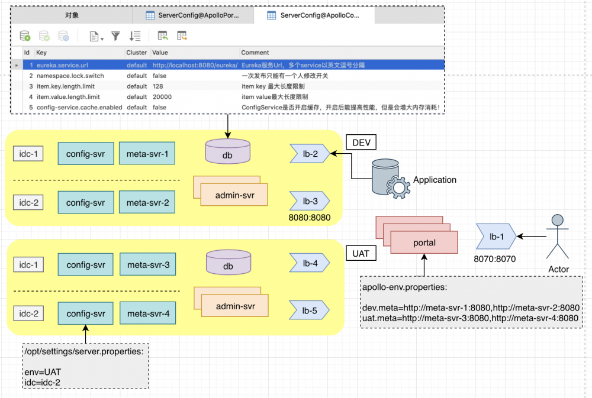Click the Export table icon (orange arrow)
Image resolution: width=592 pixels, height=398 pixels.
[182, 35]
